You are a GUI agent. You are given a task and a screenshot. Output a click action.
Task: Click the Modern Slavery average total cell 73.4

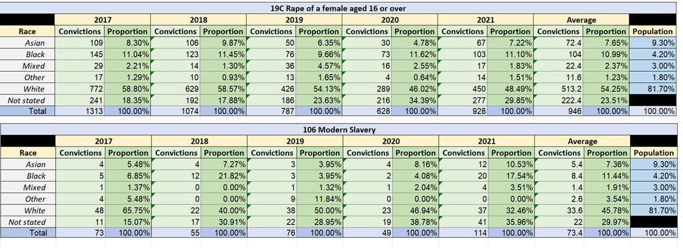click(559, 232)
